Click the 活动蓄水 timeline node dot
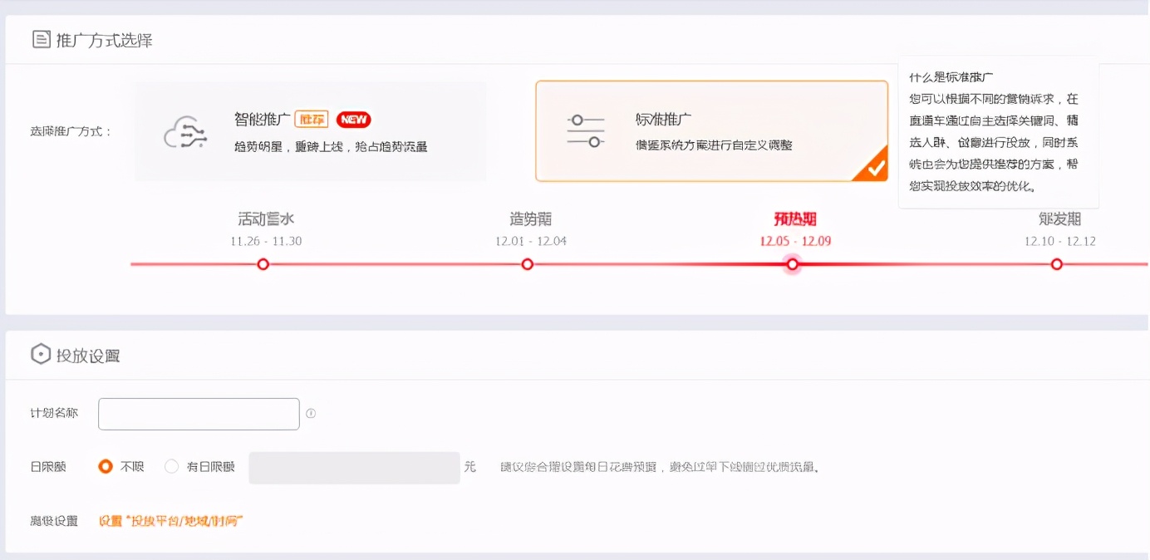Image resolution: width=1150 pixels, height=560 pixels. 263,264
